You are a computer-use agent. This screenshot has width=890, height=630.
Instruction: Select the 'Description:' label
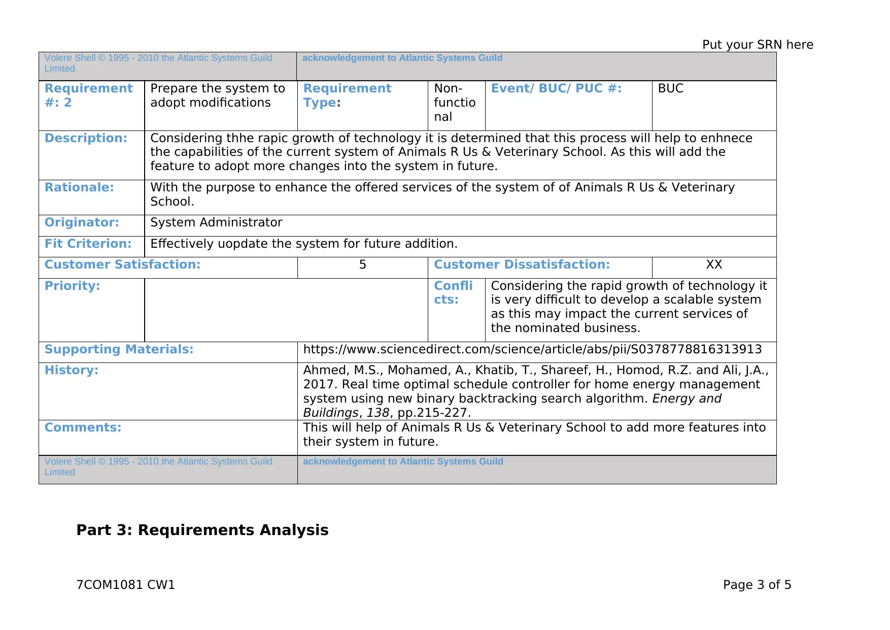(86, 138)
